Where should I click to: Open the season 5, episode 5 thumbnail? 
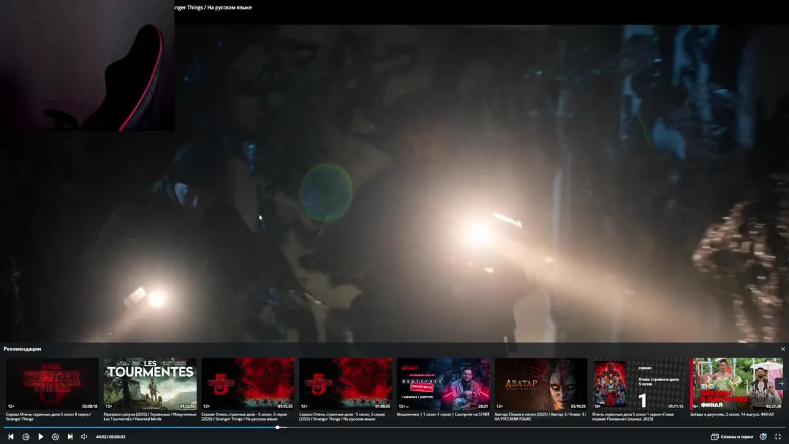click(x=345, y=384)
